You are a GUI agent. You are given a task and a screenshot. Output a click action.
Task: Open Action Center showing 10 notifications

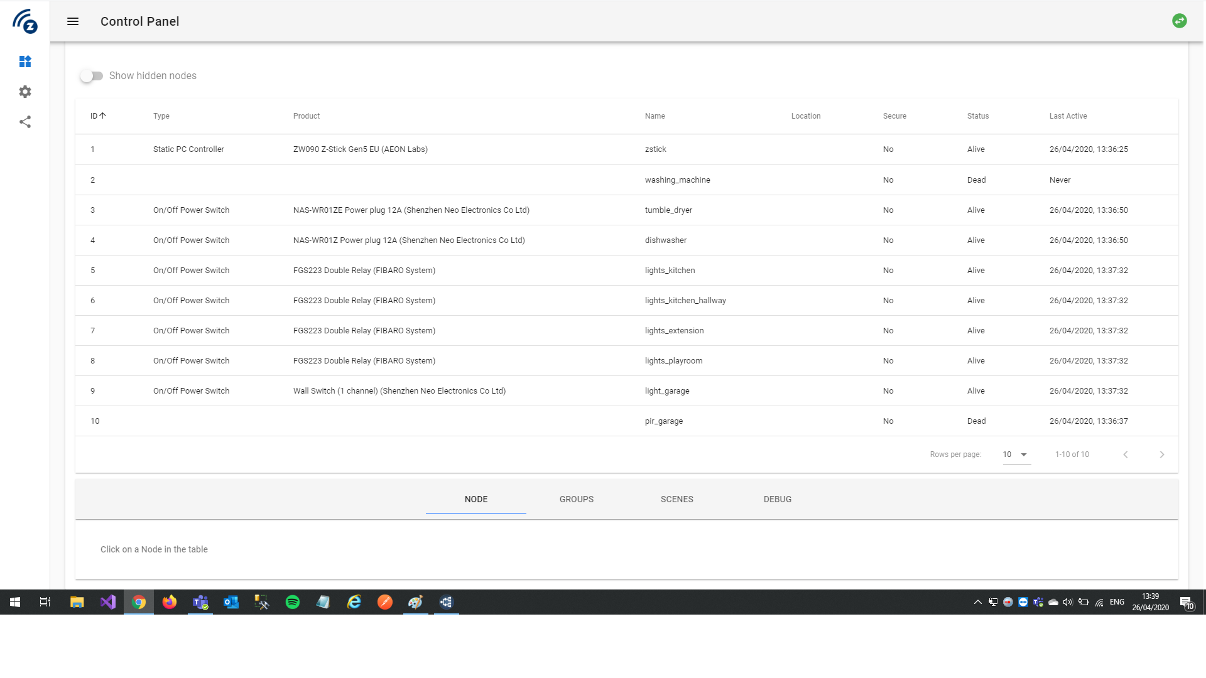click(1187, 602)
